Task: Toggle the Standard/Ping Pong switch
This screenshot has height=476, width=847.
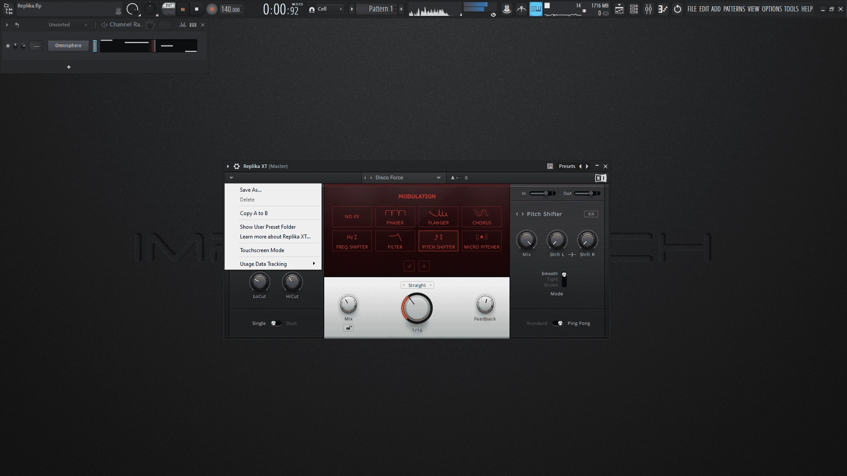Action: pyautogui.click(x=558, y=323)
